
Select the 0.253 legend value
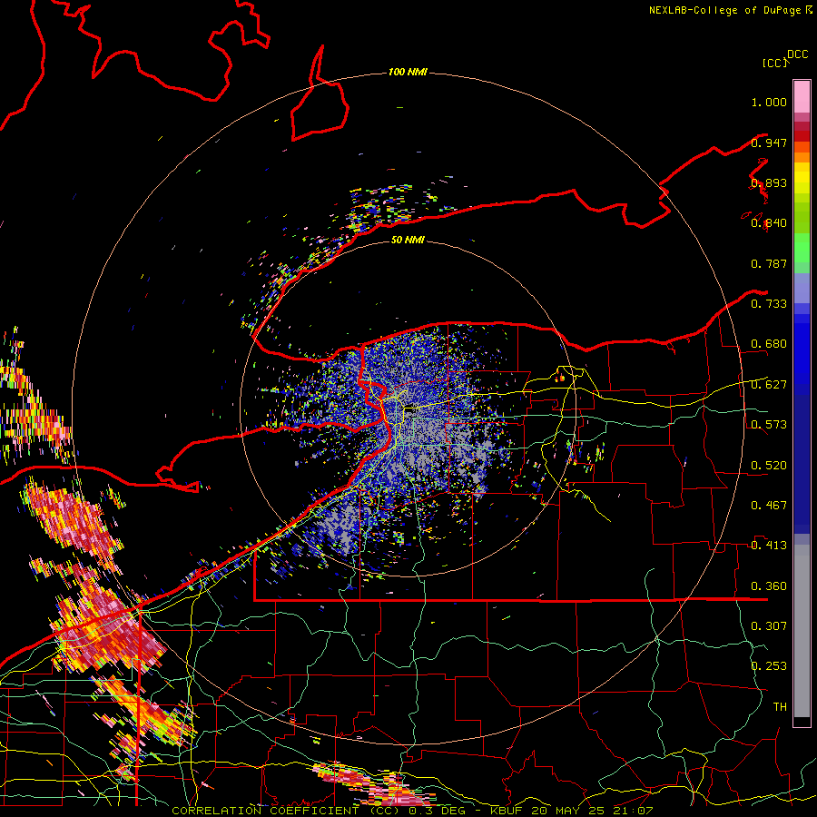coord(769,666)
